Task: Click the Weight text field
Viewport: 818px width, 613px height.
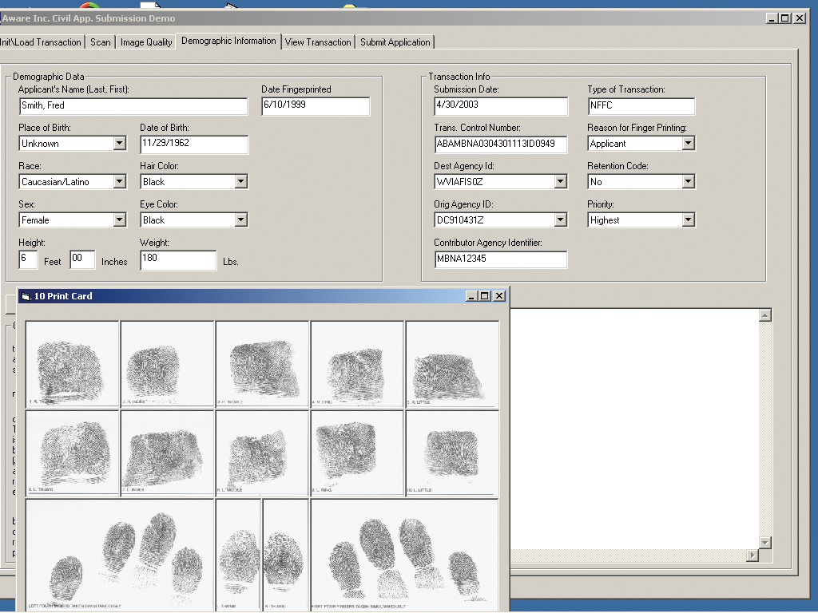Action: click(177, 259)
